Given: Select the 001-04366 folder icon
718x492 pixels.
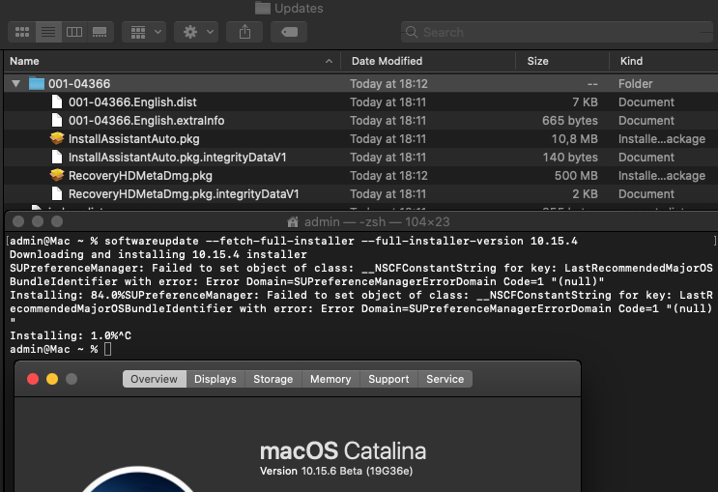Looking at the screenshot, I should [36, 84].
